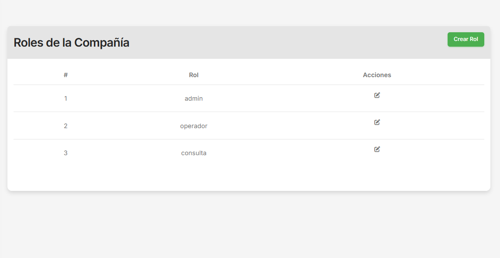Select the consulta role name

point(193,153)
